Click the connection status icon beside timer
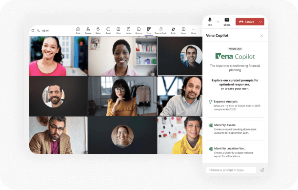This screenshot has height=190, width=298. tap(39, 31)
